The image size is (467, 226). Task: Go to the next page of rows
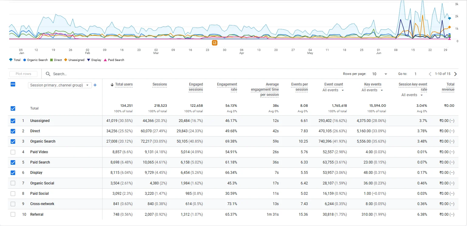pos(455,74)
